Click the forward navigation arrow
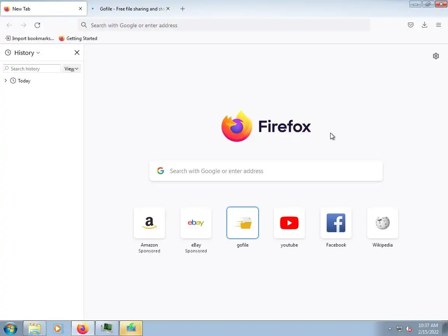The width and height of the screenshot is (448, 336). point(23,25)
